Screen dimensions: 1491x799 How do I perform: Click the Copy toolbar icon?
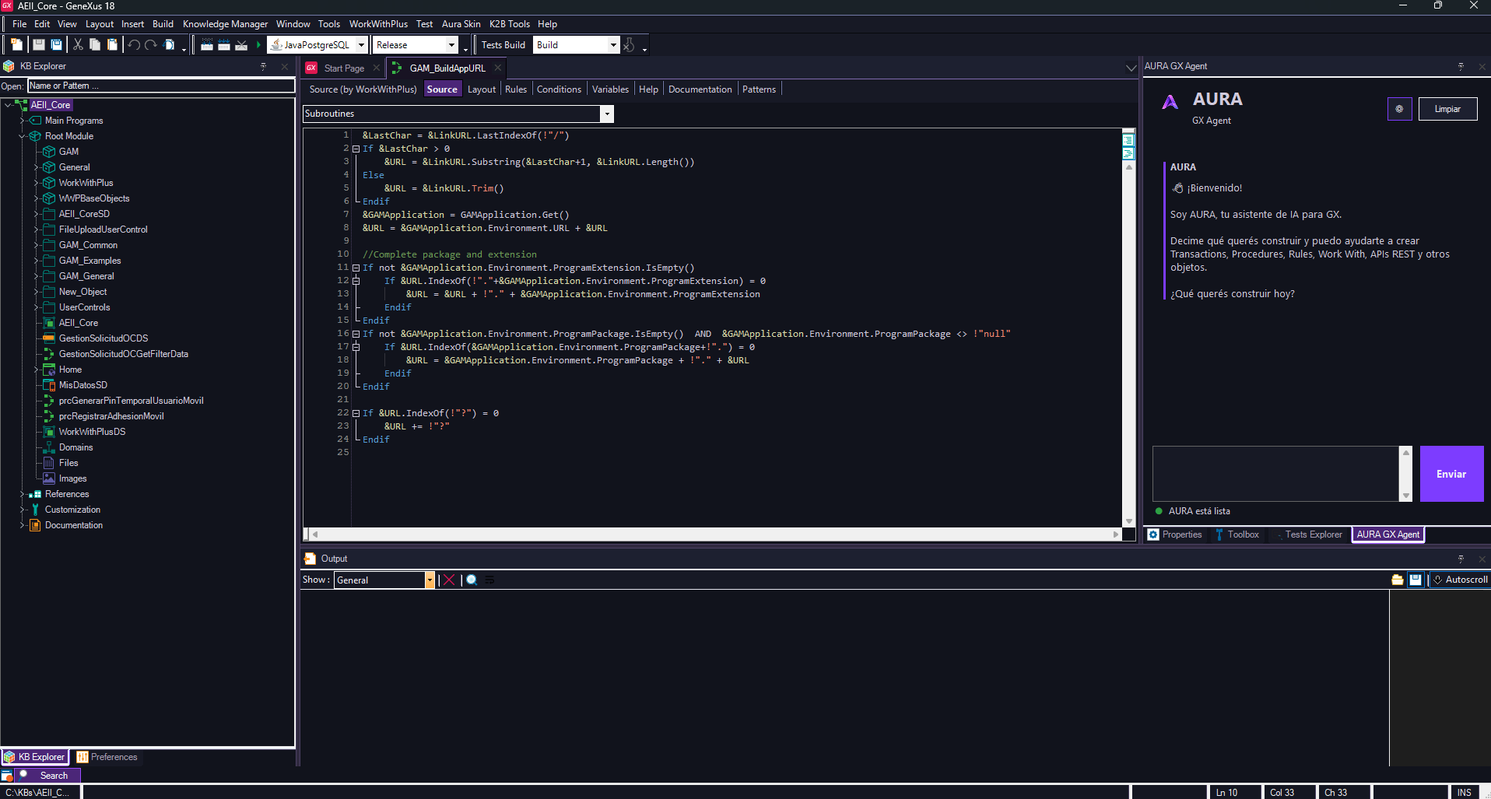[x=95, y=45]
